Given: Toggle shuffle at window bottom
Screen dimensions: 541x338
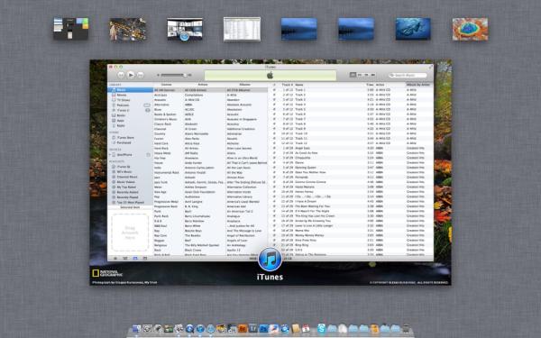Looking at the screenshot, I should point(125,258).
